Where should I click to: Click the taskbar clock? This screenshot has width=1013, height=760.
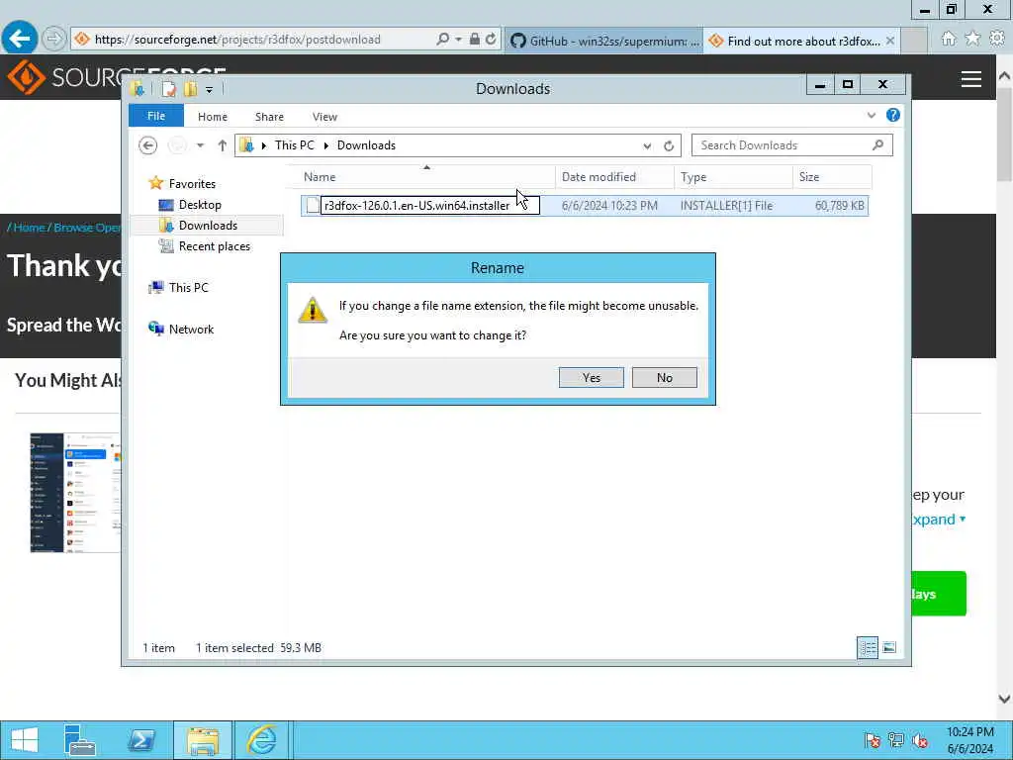[x=969, y=740]
